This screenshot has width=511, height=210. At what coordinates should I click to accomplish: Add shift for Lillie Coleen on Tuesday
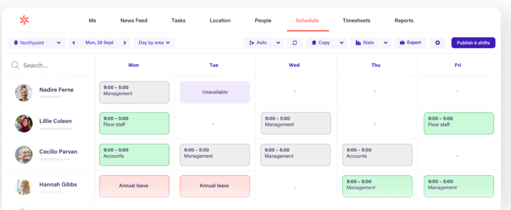pos(214,124)
